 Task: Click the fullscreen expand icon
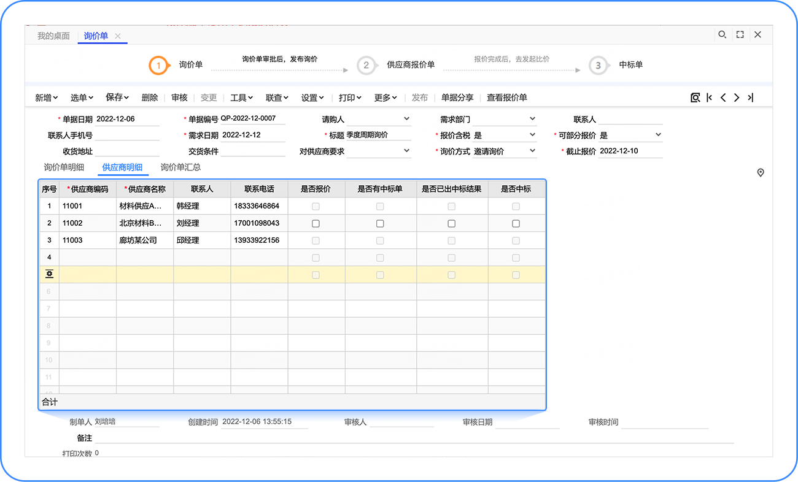pos(740,35)
